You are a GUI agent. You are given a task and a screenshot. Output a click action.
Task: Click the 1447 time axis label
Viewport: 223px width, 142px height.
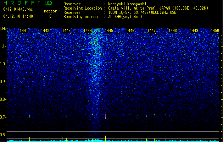click(152, 31)
